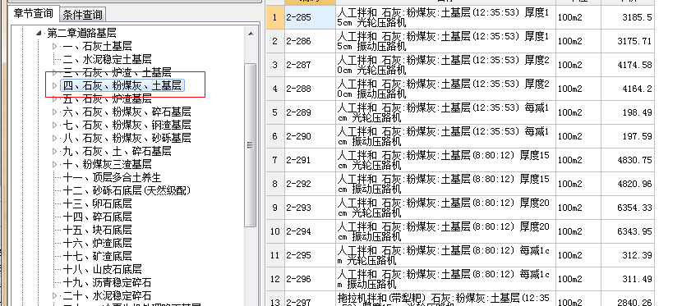Select quota code cell 2-296
Image resolution: width=682 pixels, height=306 pixels.
point(310,279)
